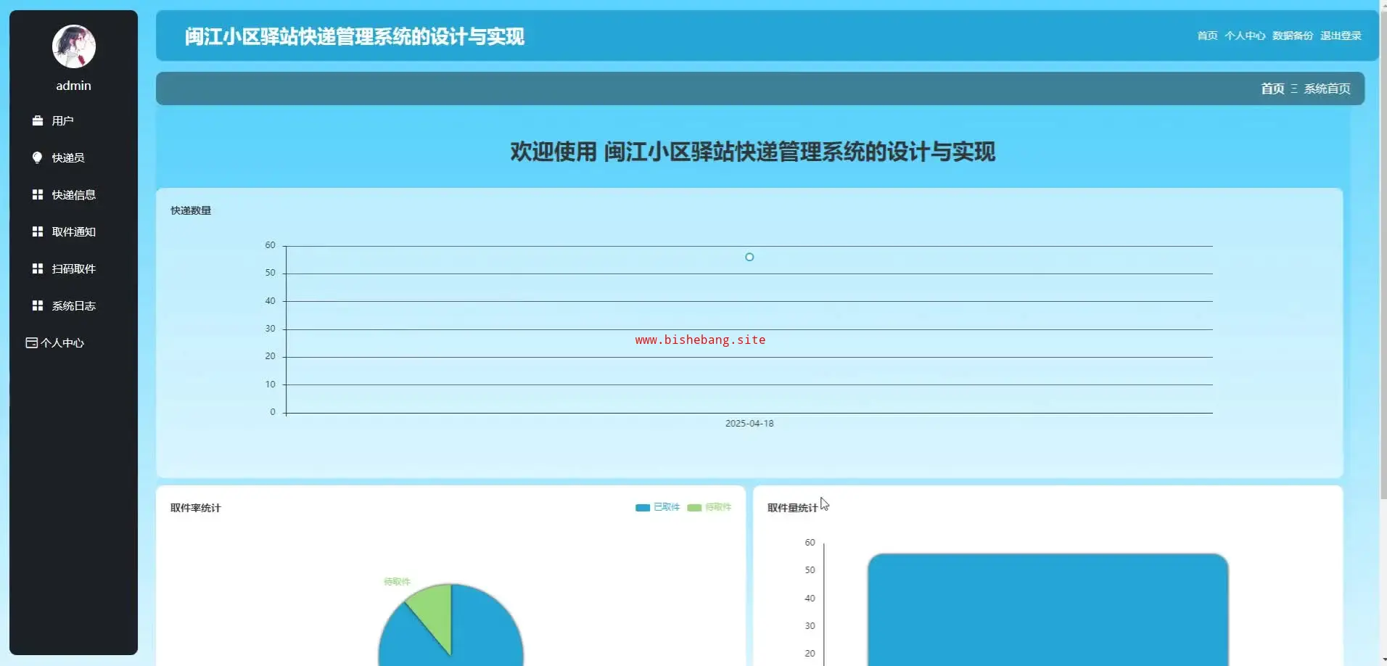Click the data point on the 快递数量 chart

coord(749,257)
